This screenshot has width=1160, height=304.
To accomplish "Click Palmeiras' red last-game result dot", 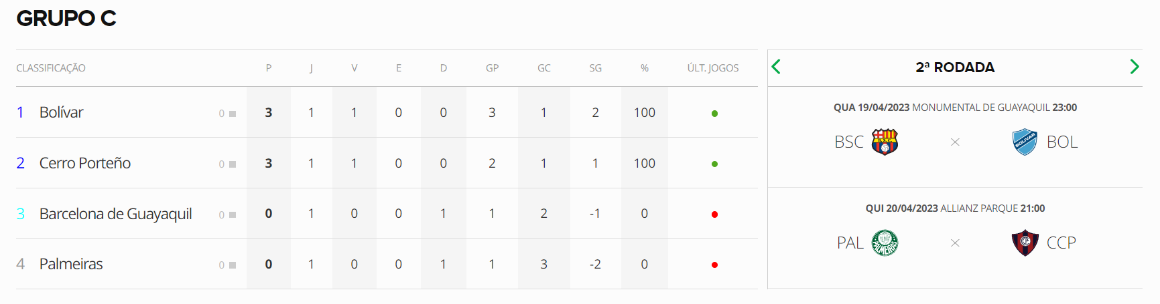I will [714, 265].
